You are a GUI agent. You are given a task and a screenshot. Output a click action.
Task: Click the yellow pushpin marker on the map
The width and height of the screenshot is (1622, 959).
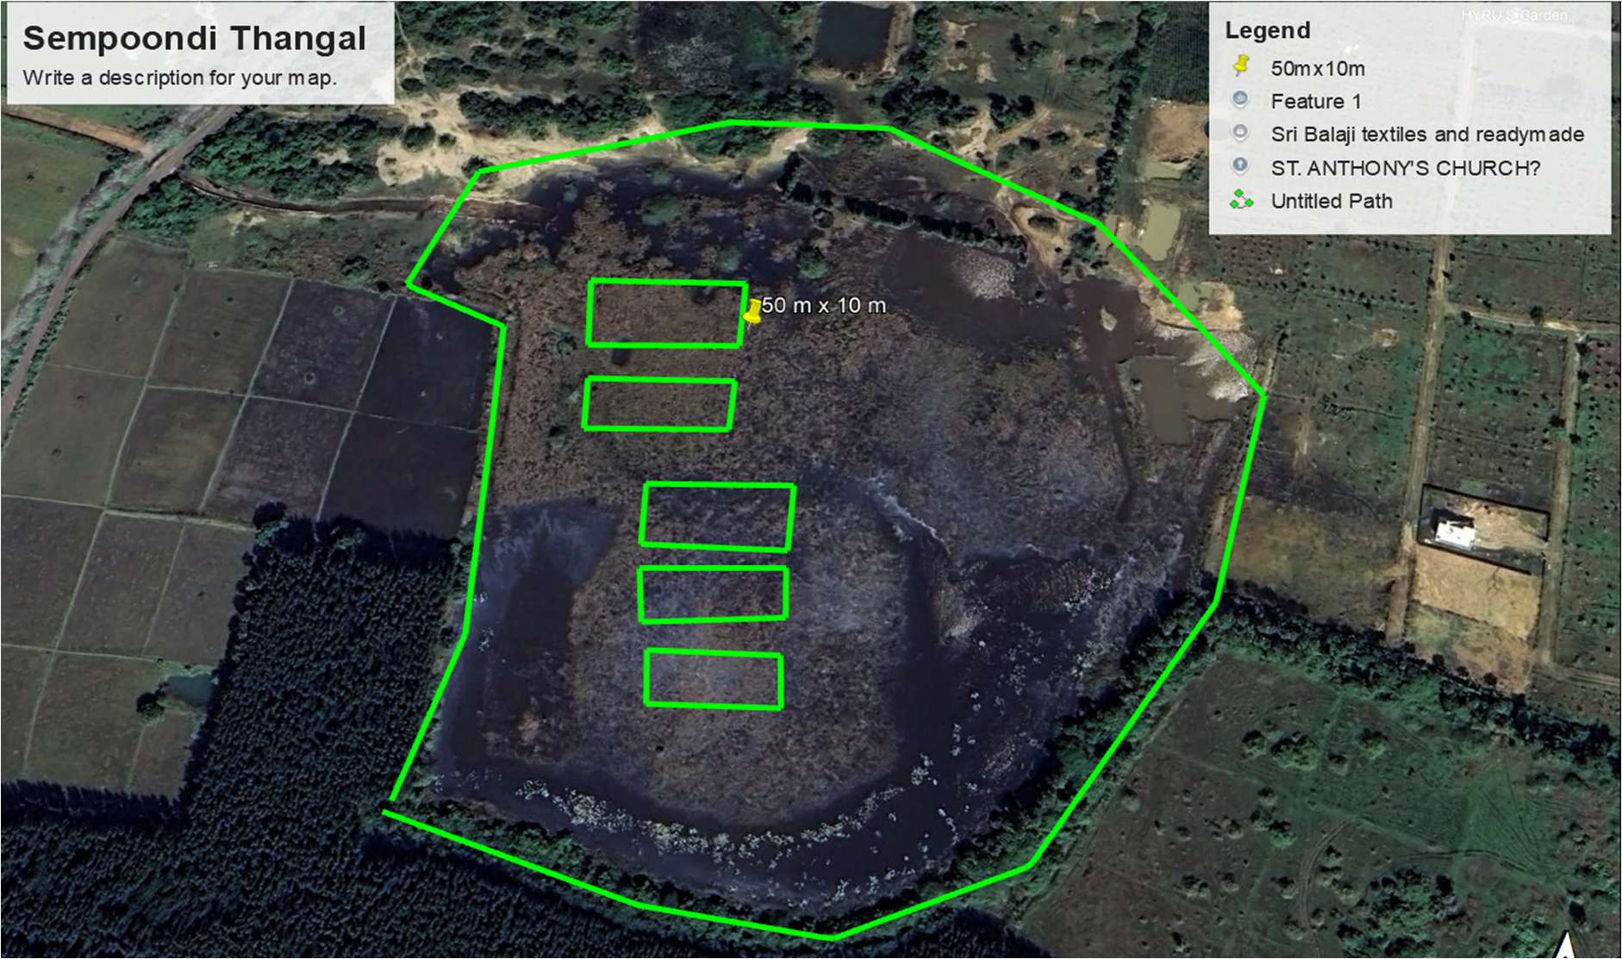coord(752,312)
